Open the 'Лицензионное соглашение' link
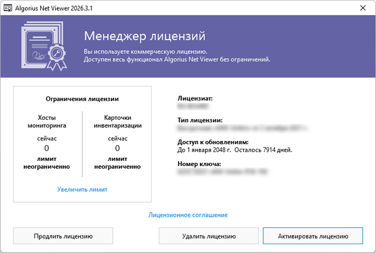376x253 pixels. 188,215
